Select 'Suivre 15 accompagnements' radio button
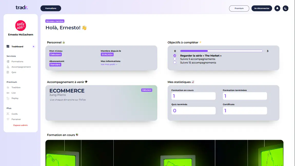295x166 pixels. click(175, 62)
